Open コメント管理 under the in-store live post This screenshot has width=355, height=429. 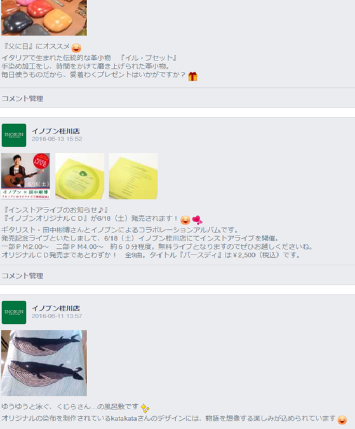coord(22,276)
